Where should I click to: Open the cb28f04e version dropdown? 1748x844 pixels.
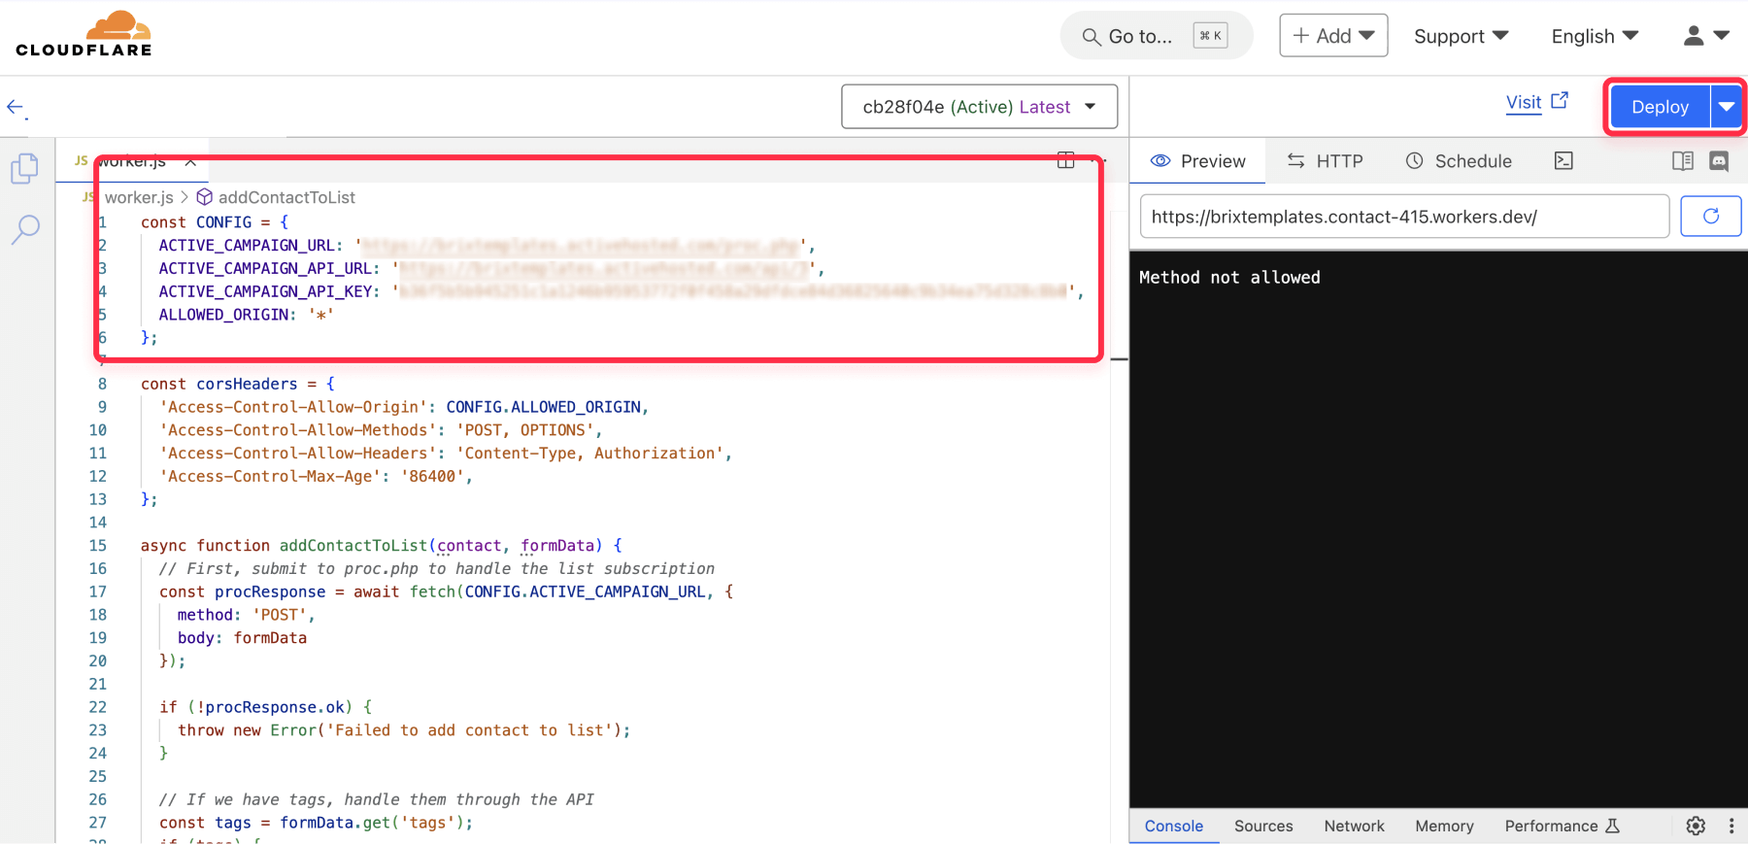pyautogui.click(x=979, y=107)
